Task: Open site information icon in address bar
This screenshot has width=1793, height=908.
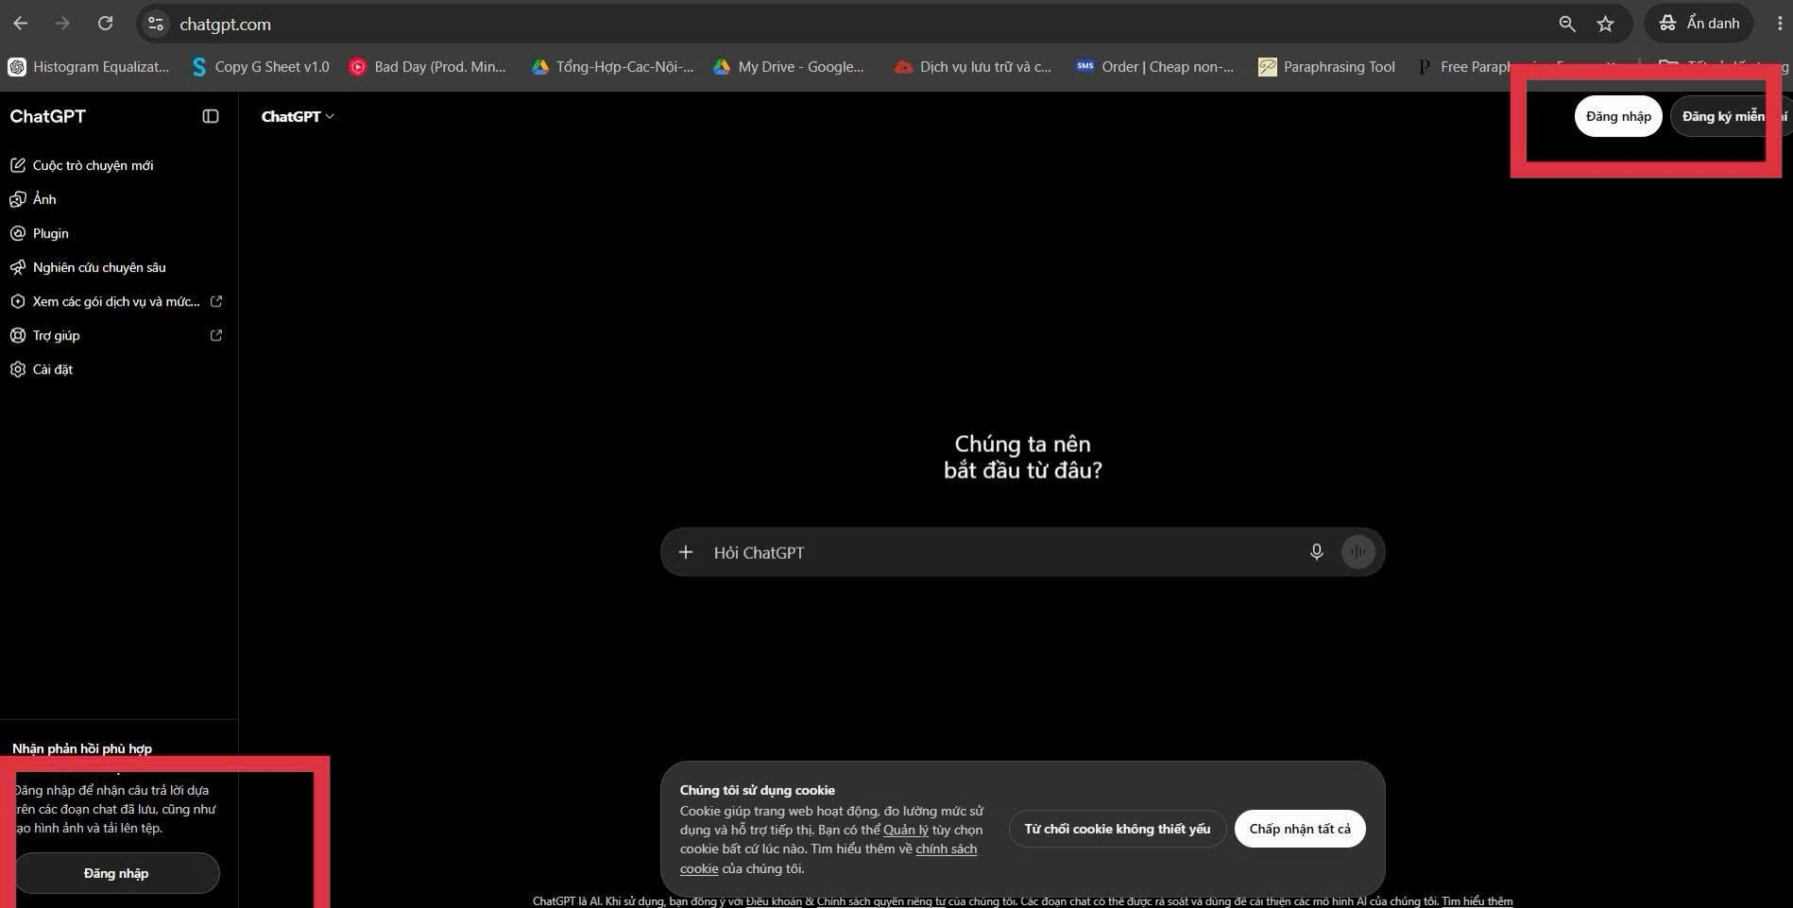Action: (156, 24)
